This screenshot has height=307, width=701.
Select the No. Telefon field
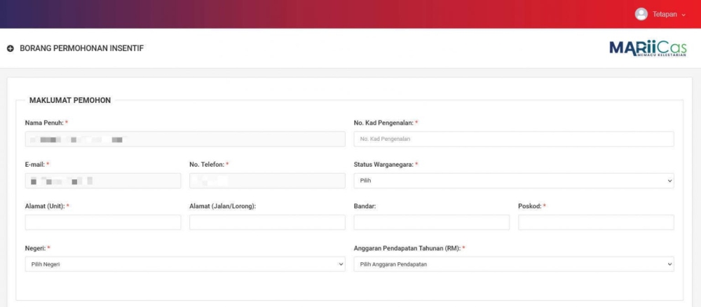tap(267, 181)
